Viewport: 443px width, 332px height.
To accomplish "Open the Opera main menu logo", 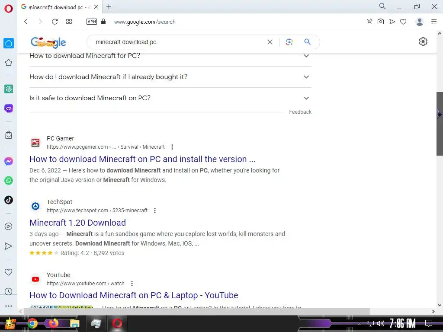I will tap(9, 9).
